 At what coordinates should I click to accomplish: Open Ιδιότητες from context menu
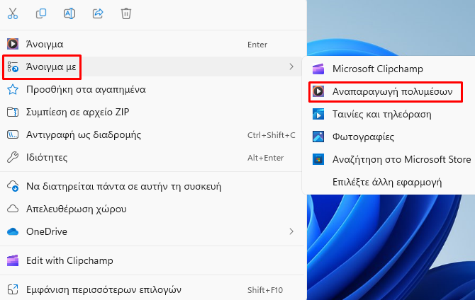152,158
